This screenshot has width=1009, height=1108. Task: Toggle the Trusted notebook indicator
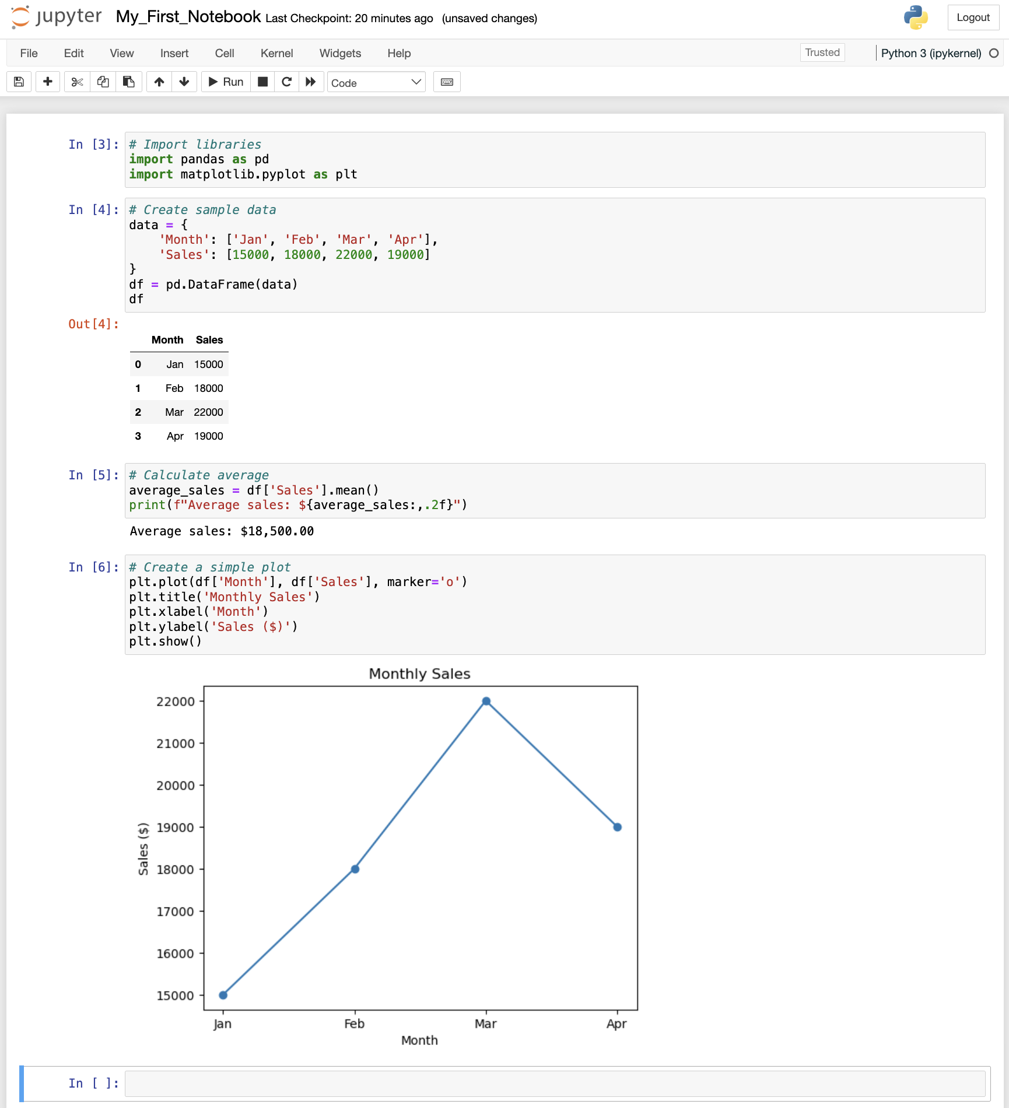tap(822, 52)
